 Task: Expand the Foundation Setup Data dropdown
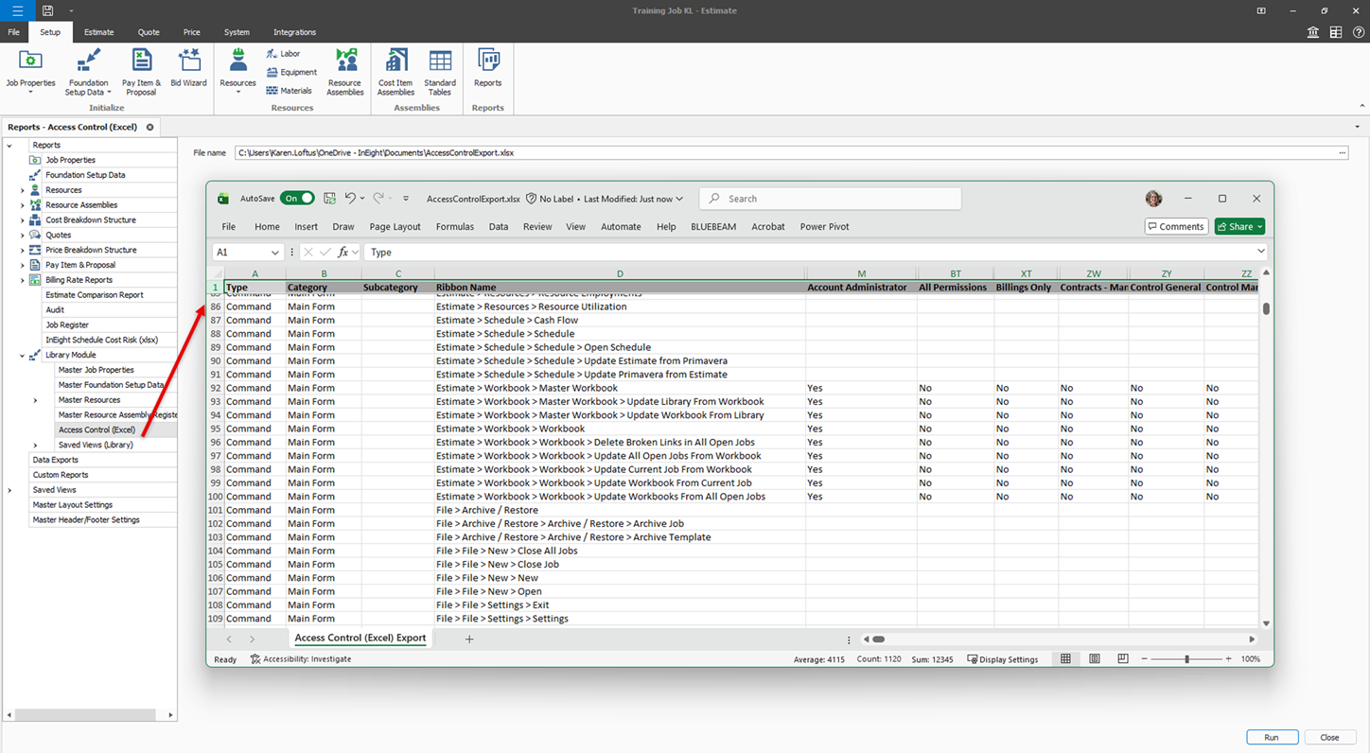(108, 93)
